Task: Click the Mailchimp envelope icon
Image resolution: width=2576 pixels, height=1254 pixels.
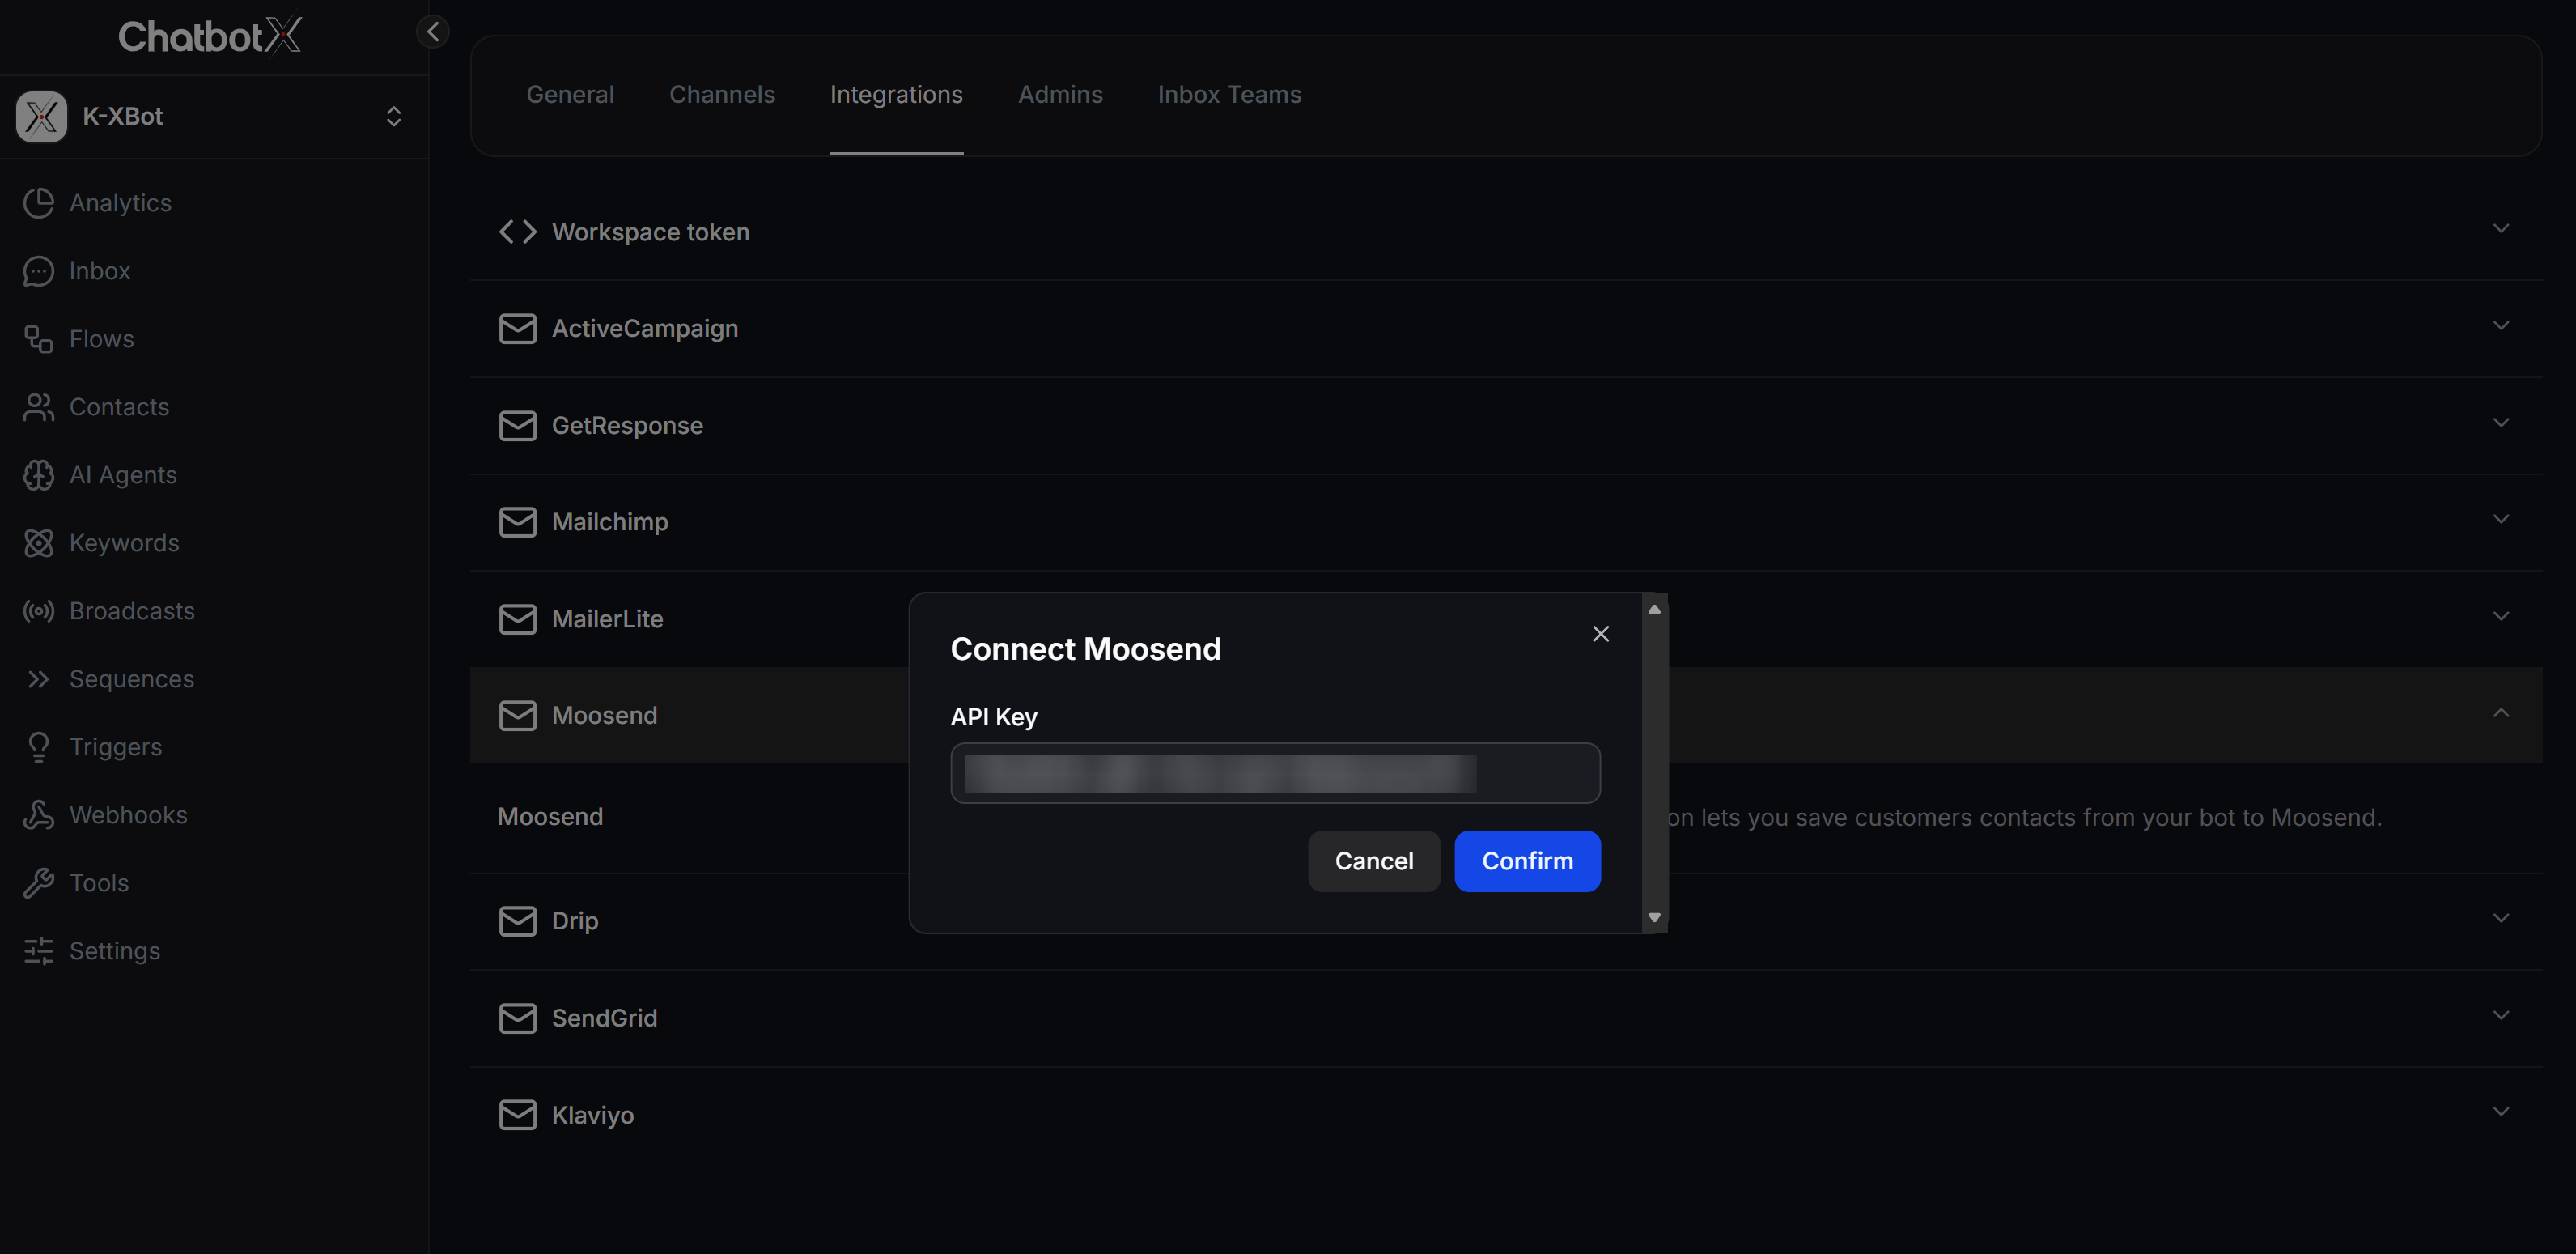Action: [x=518, y=522]
